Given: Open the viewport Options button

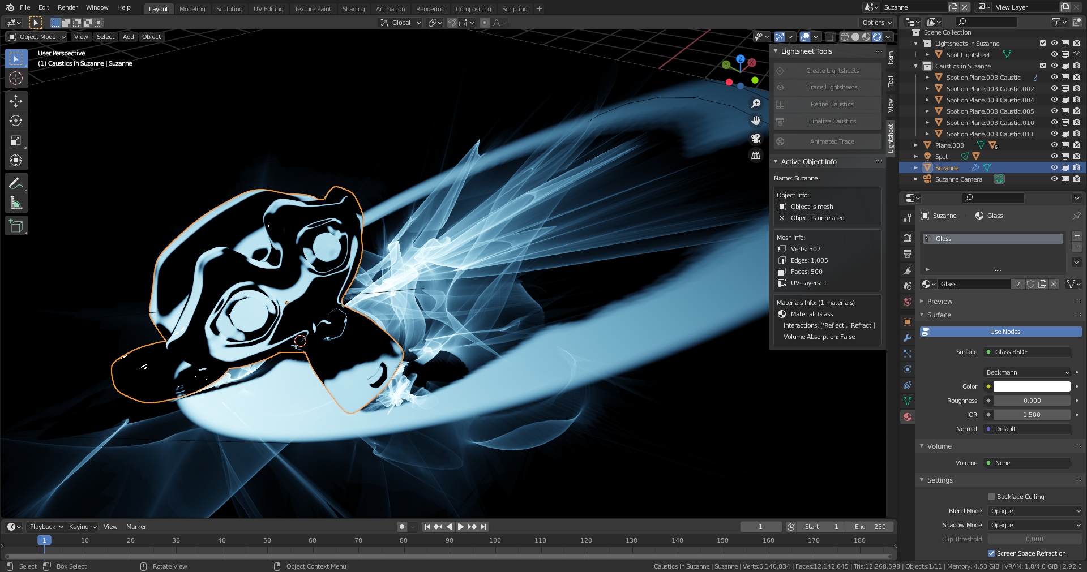Looking at the screenshot, I should click(x=877, y=23).
